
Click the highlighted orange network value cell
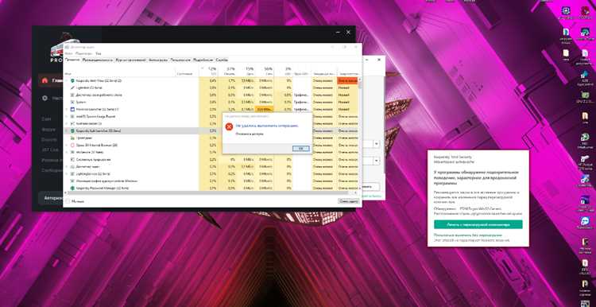click(265, 109)
